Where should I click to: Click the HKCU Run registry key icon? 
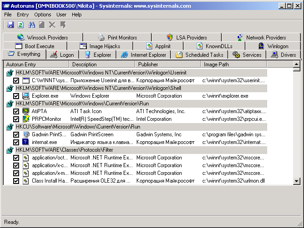coord(10,127)
